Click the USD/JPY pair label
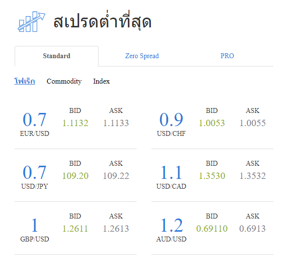The width and height of the screenshot is (287, 262). point(34,186)
